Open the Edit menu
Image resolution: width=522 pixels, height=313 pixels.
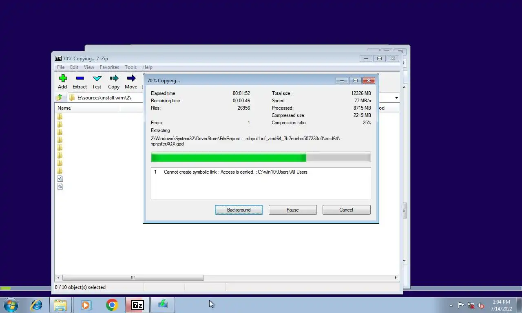74,67
